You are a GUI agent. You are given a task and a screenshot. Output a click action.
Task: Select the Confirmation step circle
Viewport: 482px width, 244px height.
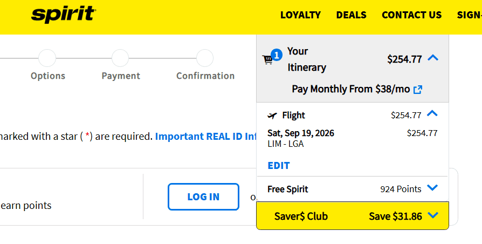pyautogui.click(x=205, y=58)
